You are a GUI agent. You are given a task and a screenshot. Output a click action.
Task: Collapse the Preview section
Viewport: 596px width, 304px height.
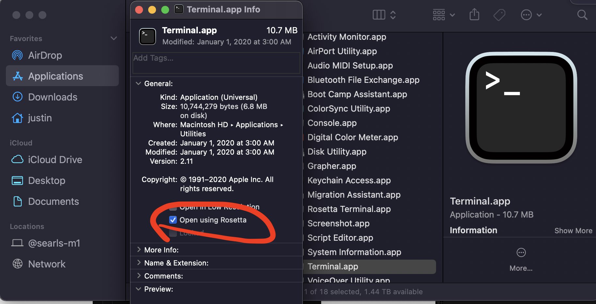138,289
